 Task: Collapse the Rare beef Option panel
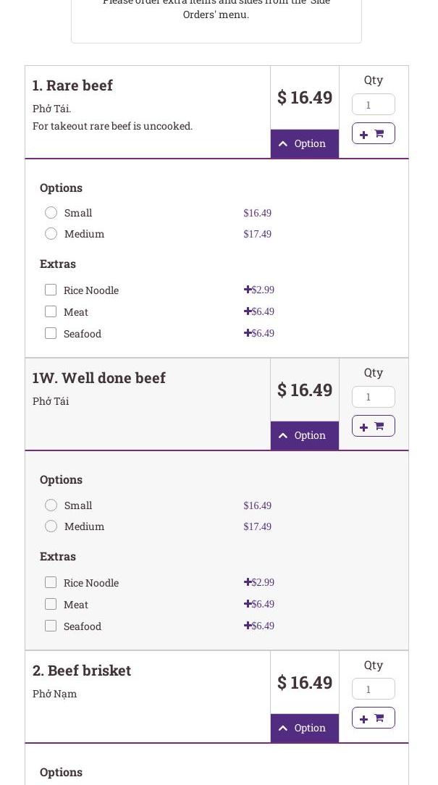pos(304,143)
